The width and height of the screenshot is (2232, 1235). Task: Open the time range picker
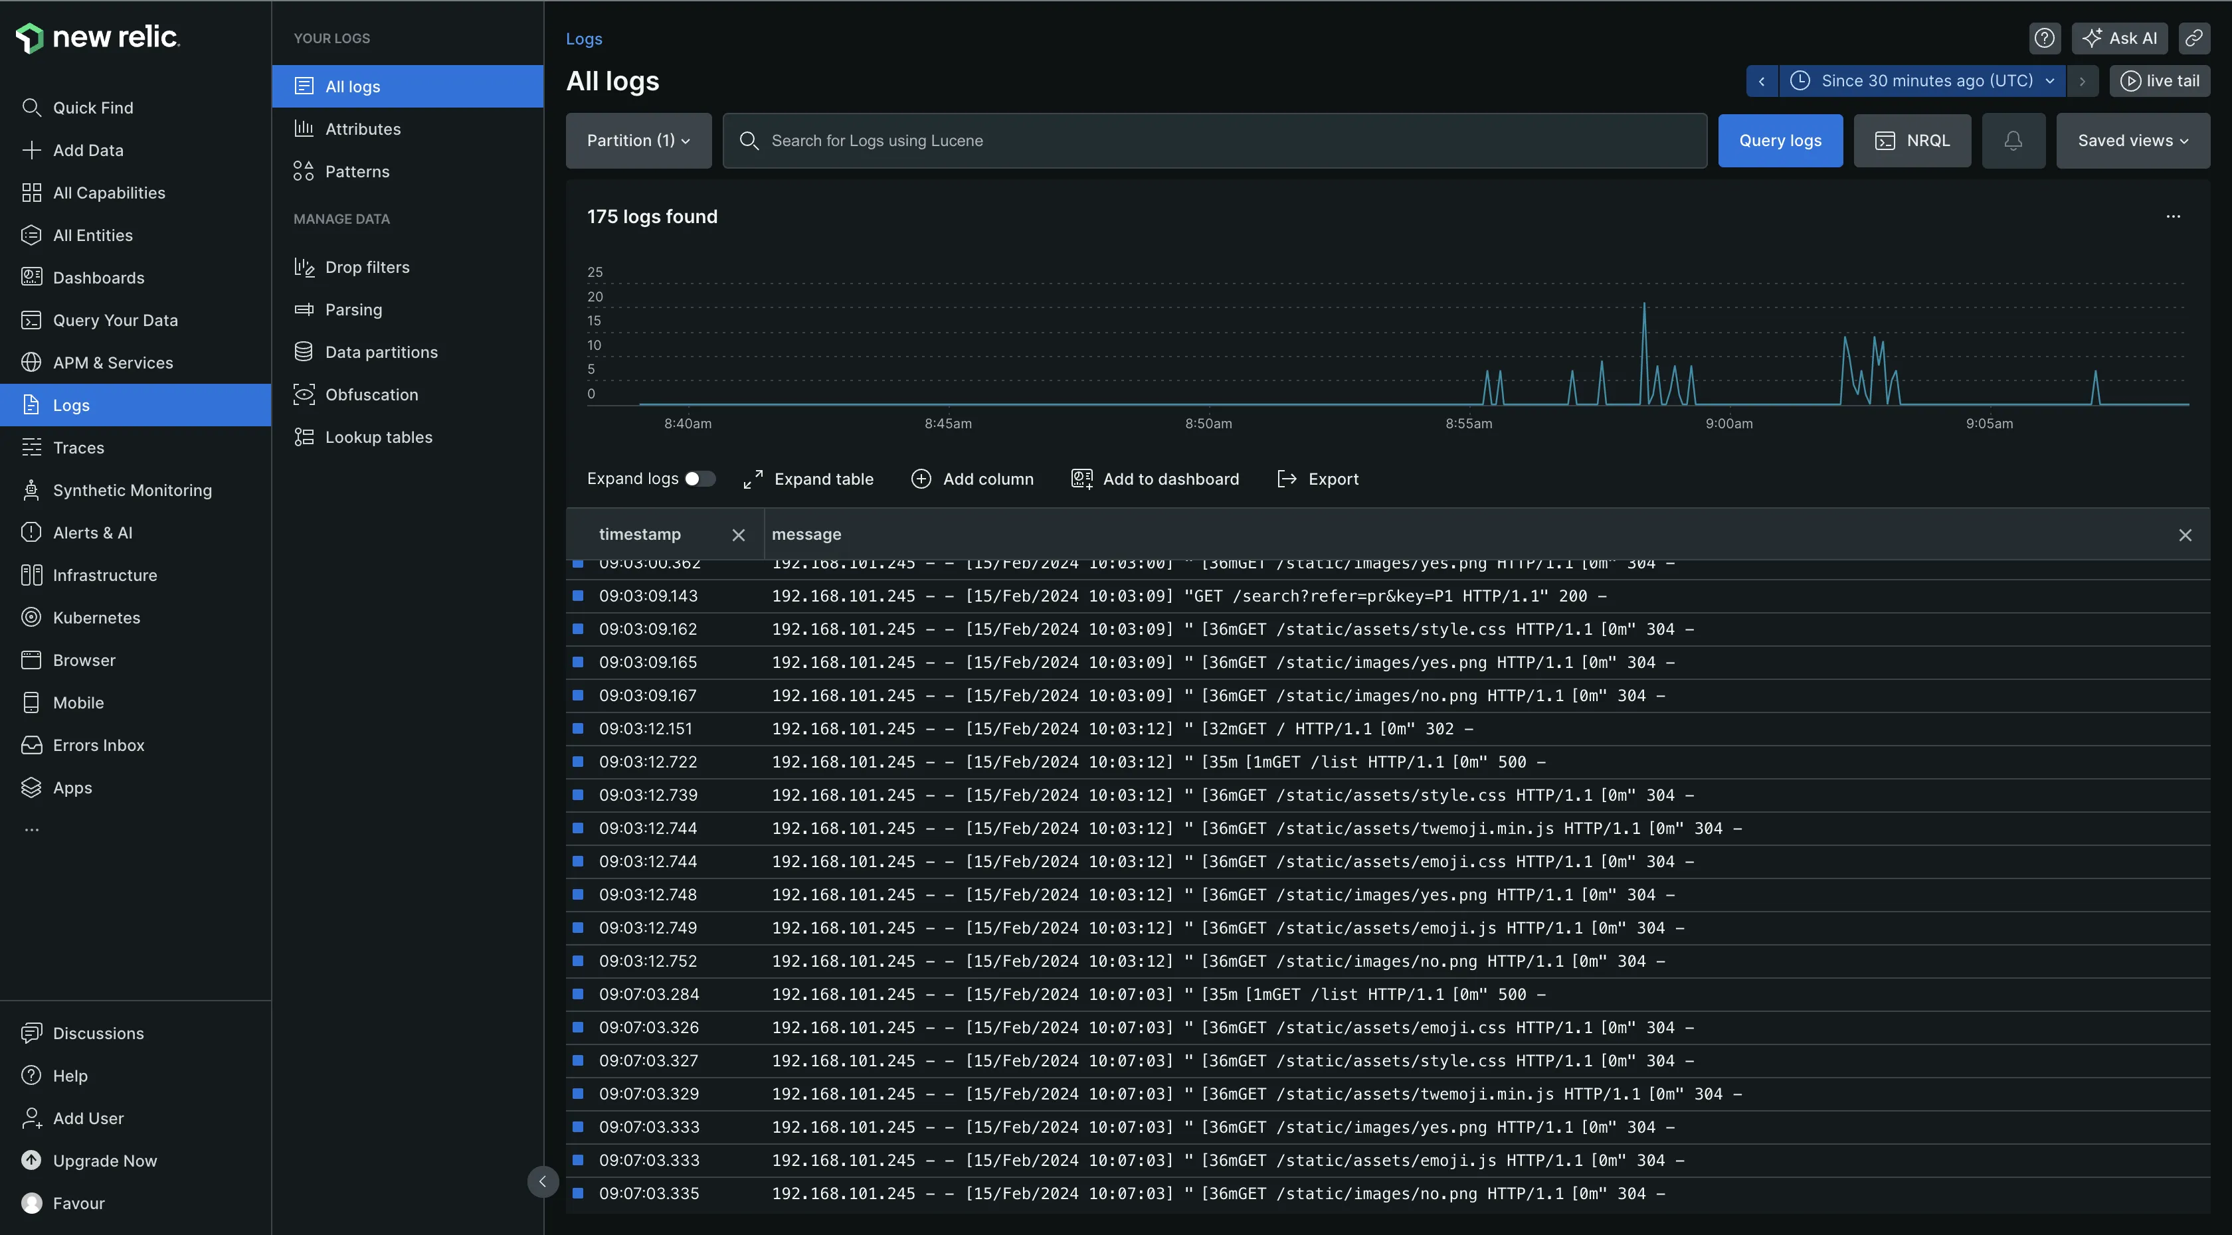[x=1922, y=80]
